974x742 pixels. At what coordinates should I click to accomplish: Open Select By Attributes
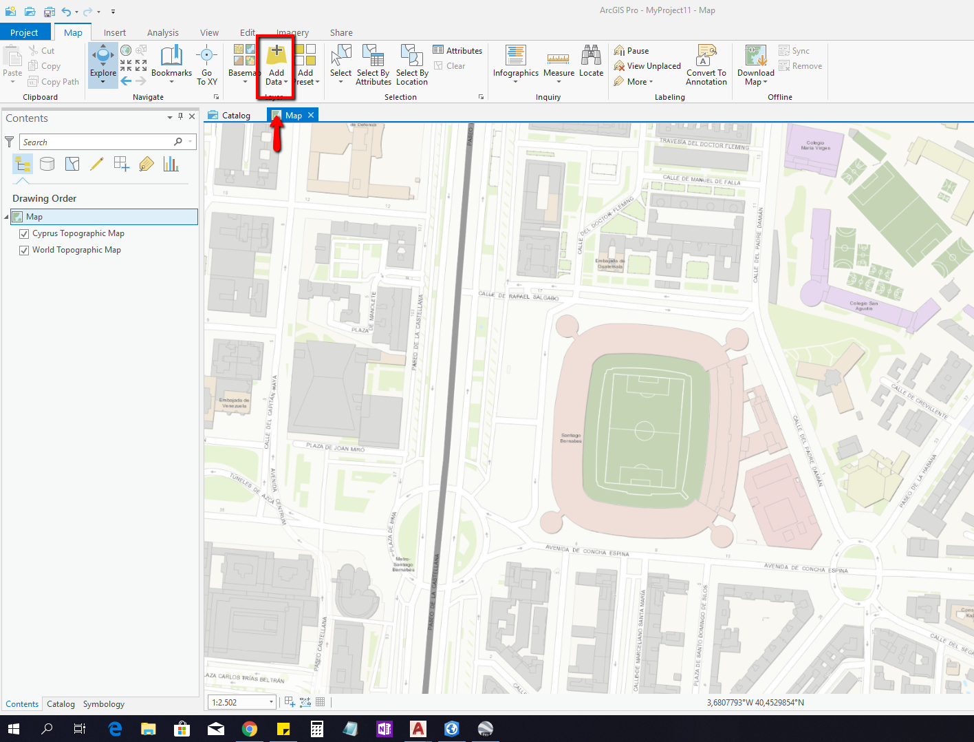[x=374, y=65]
